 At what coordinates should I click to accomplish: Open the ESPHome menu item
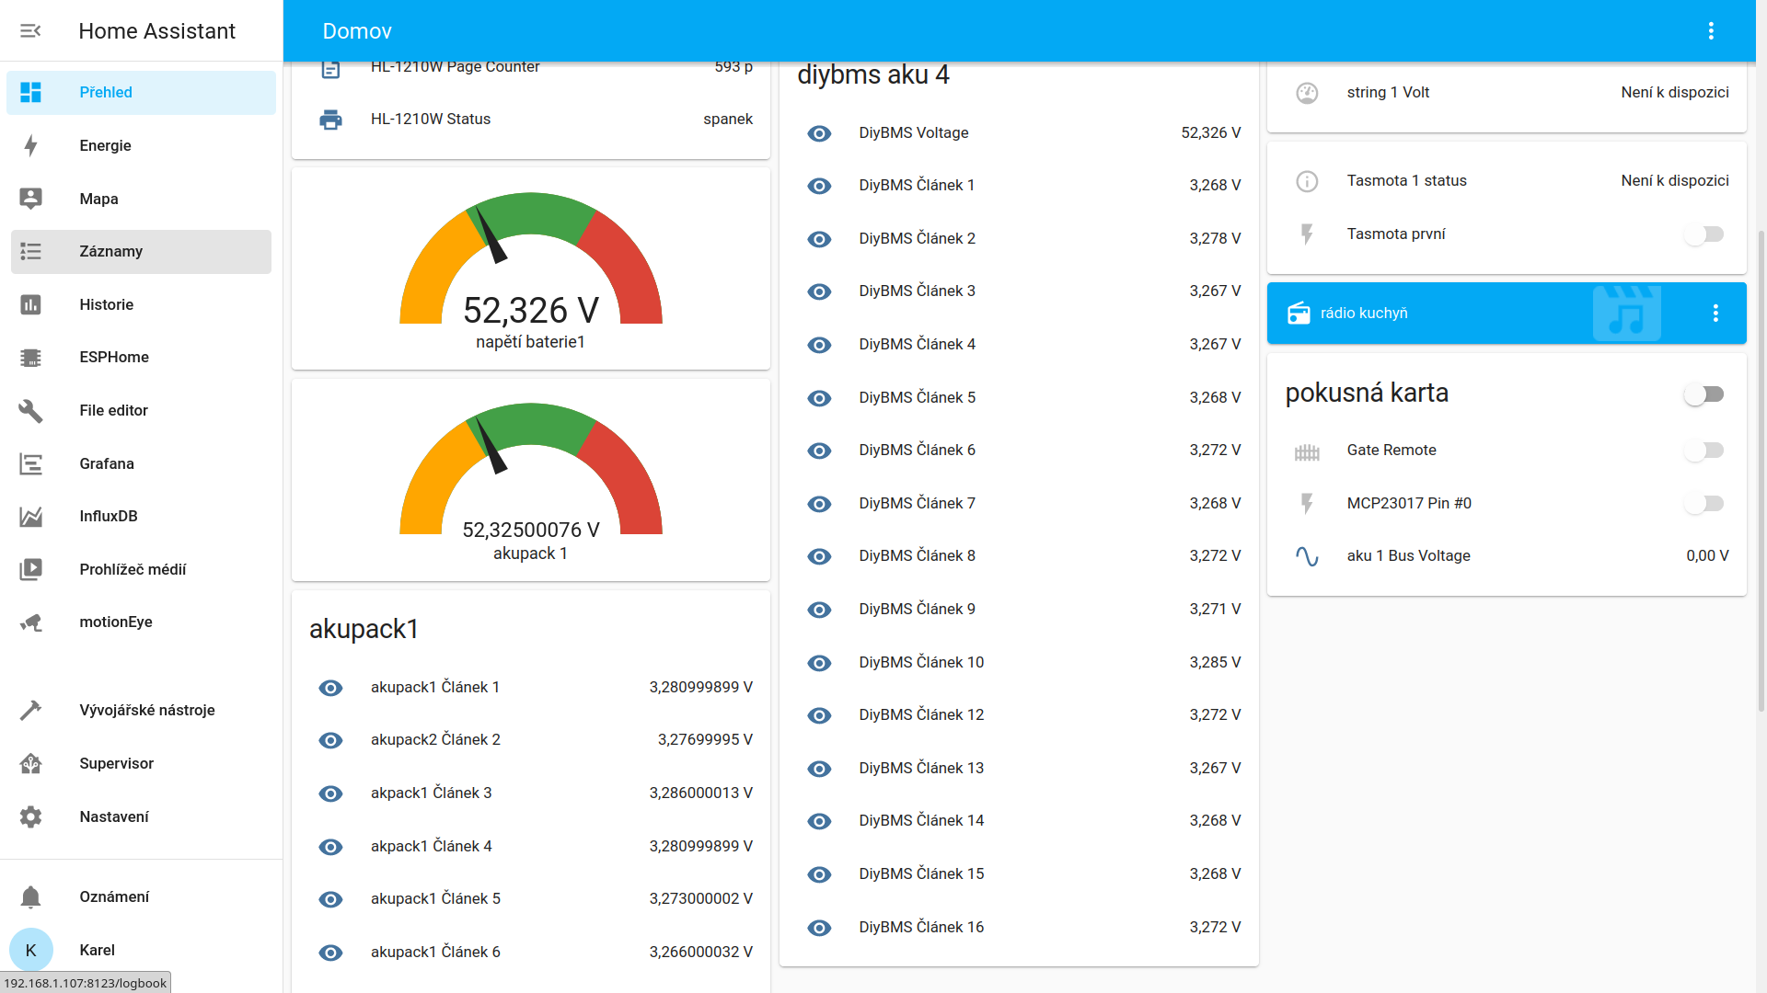click(x=141, y=358)
